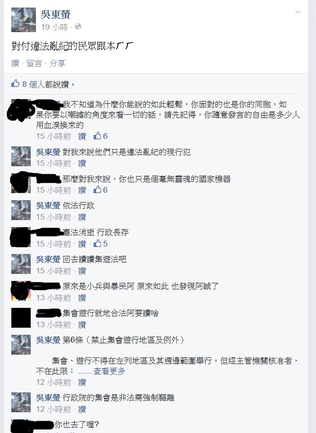Click 12 小時前 timestamp under 強制驅離 comment
The width and height of the screenshot is (316, 433).
point(53,409)
